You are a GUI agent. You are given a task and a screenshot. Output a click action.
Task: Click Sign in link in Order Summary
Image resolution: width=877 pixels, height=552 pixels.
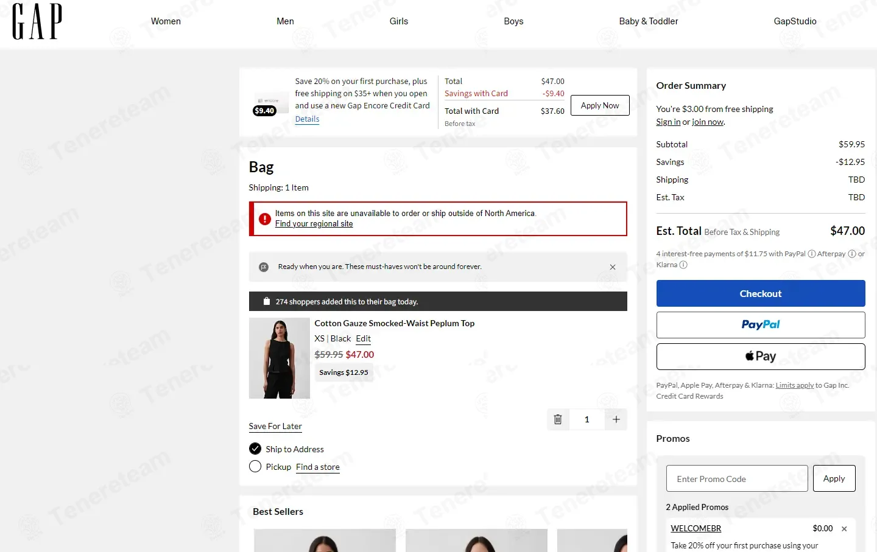click(668, 122)
